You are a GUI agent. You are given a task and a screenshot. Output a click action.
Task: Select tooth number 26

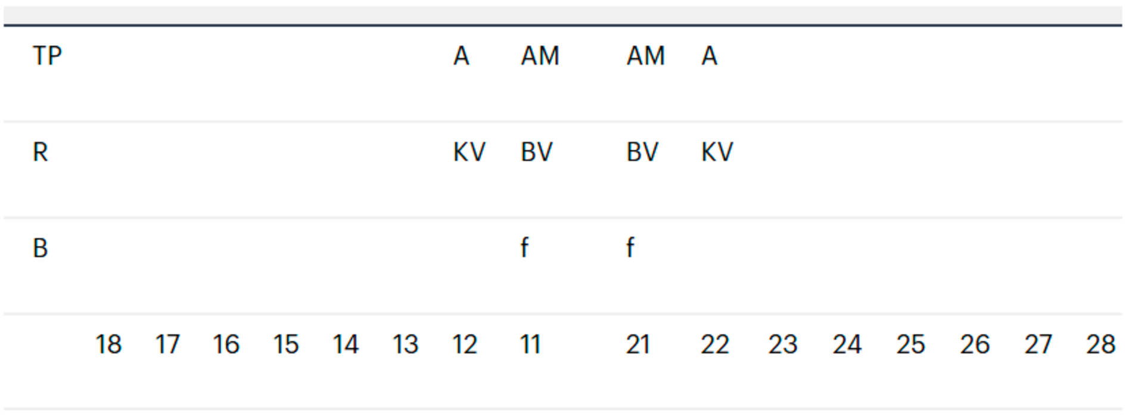point(974,344)
